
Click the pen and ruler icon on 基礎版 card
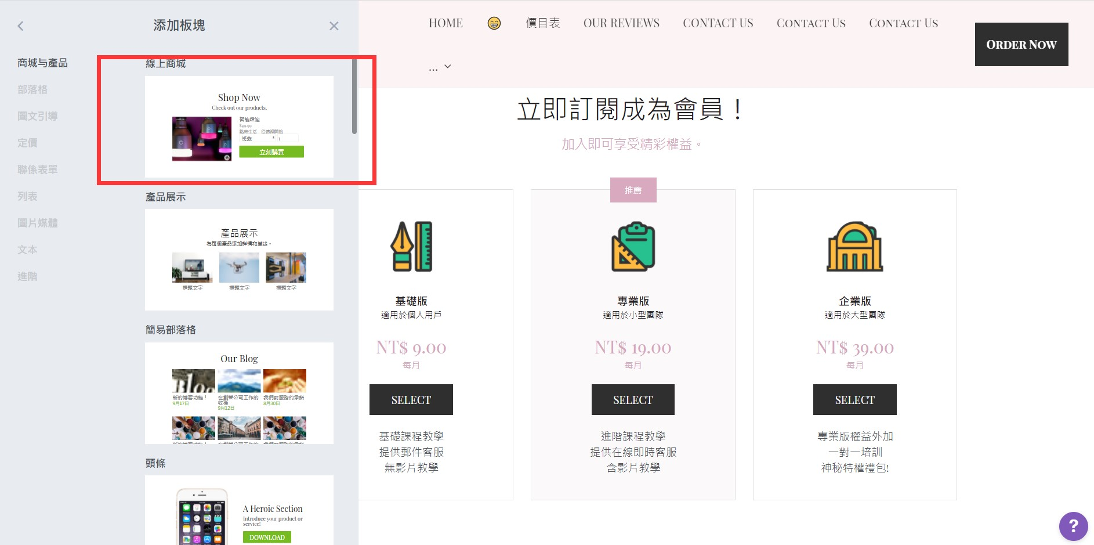click(x=411, y=246)
